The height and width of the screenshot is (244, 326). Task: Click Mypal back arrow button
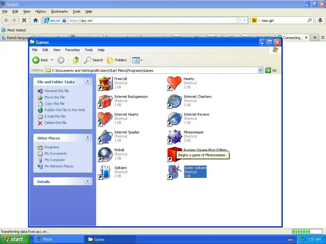click(x=6, y=20)
